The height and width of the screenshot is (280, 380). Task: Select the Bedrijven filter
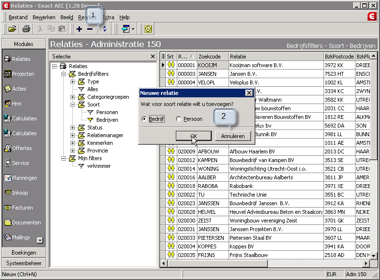pyautogui.click(x=107, y=120)
